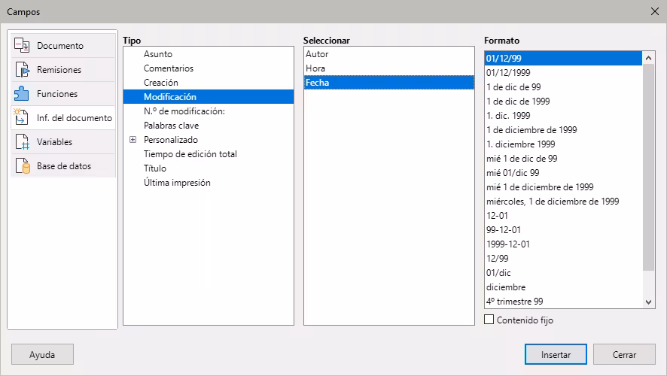
Task: Open the Documento tab icon
Action: [x=22, y=46]
